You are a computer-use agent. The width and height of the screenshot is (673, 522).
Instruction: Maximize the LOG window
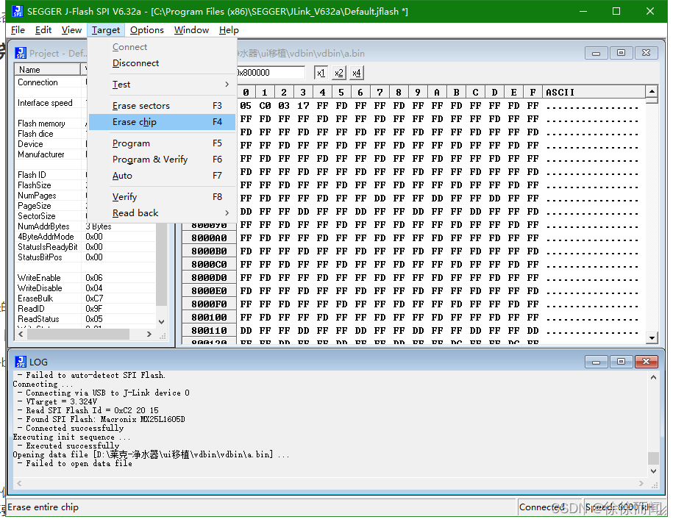[621, 362]
